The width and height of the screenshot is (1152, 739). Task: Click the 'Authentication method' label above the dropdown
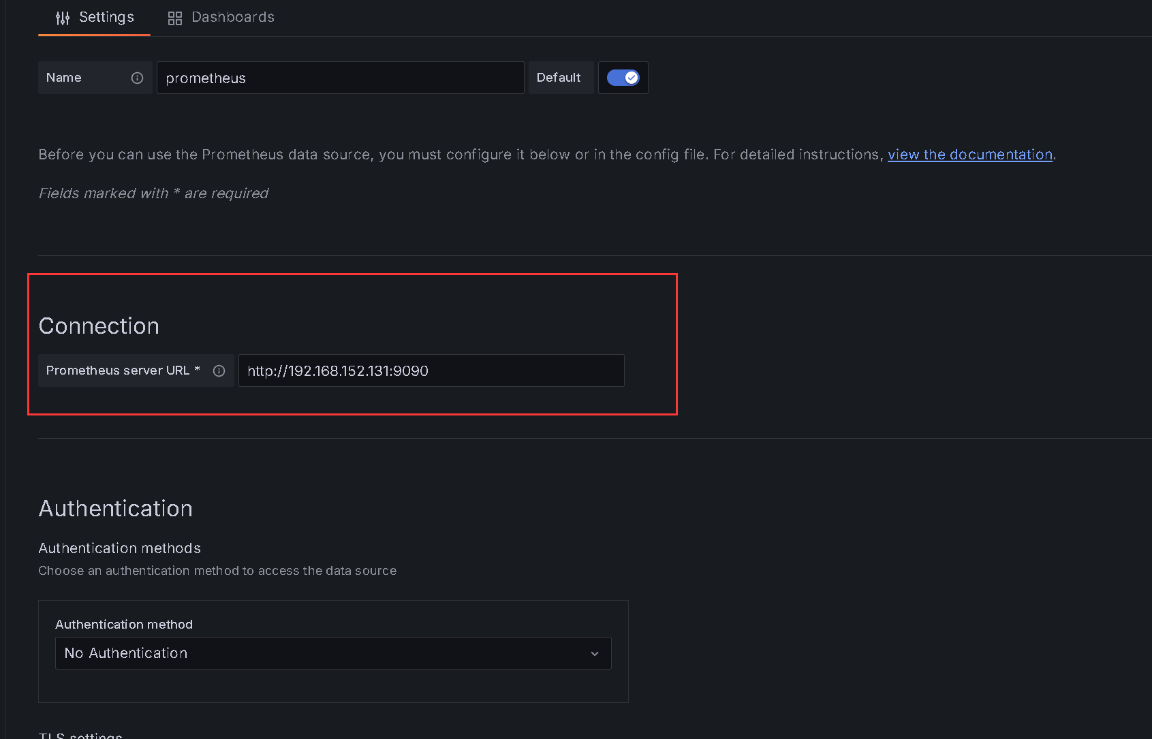[124, 625]
